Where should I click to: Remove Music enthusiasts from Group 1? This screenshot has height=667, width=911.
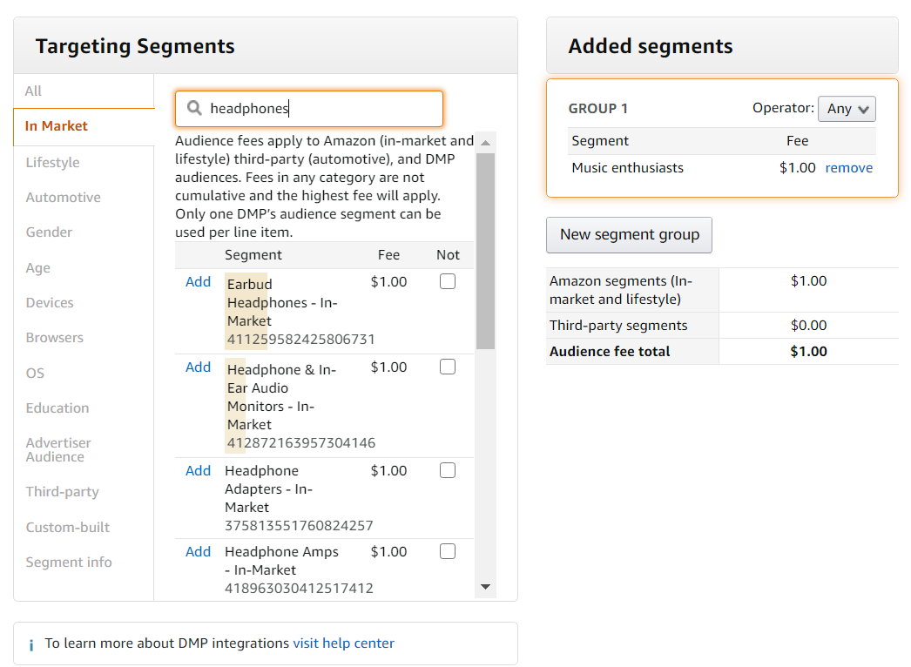[x=848, y=168]
